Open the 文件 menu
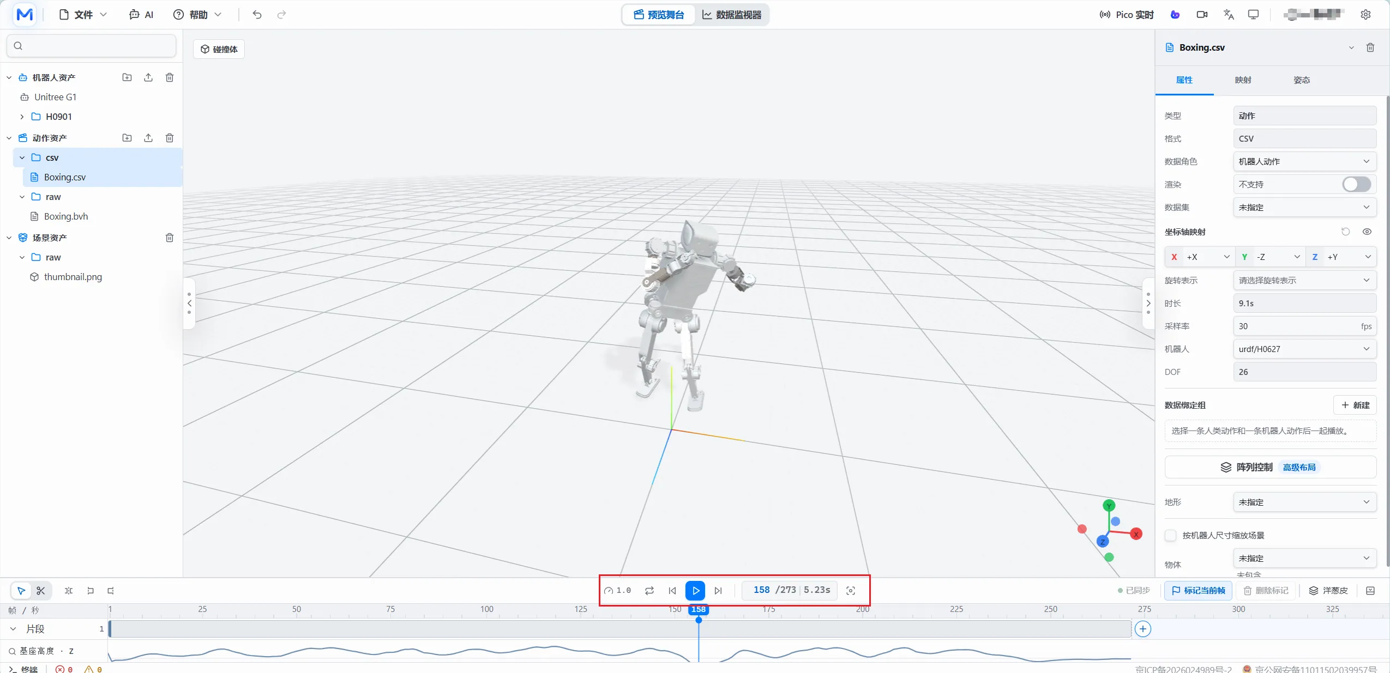The width and height of the screenshot is (1390, 673). pyautogui.click(x=83, y=15)
